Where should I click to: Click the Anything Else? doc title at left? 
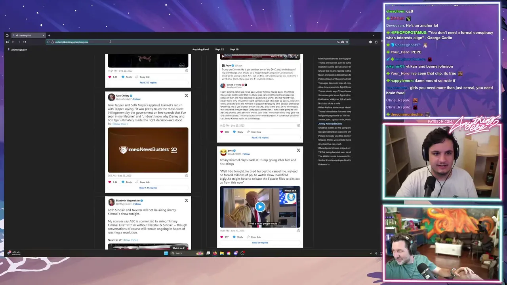19,50
